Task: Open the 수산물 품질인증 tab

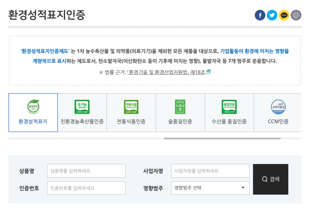Action: point(229,113)
